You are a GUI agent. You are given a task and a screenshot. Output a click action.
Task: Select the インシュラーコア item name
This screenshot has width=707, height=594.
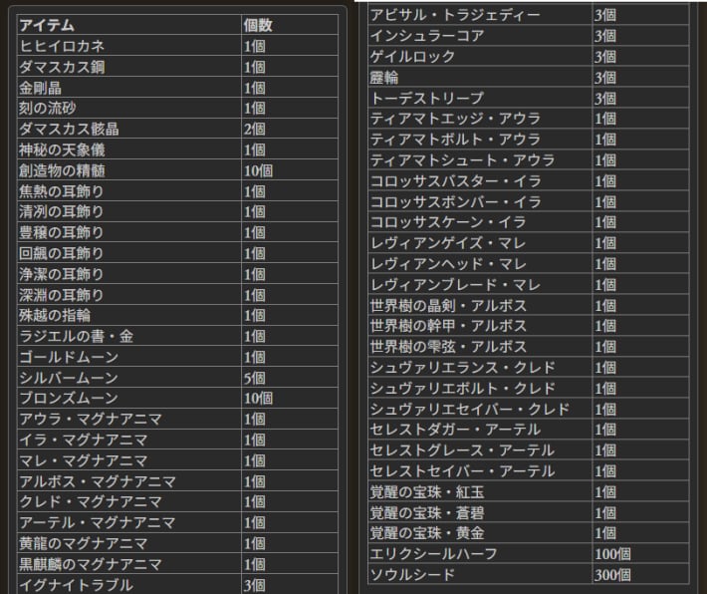[x=427, y=36]
